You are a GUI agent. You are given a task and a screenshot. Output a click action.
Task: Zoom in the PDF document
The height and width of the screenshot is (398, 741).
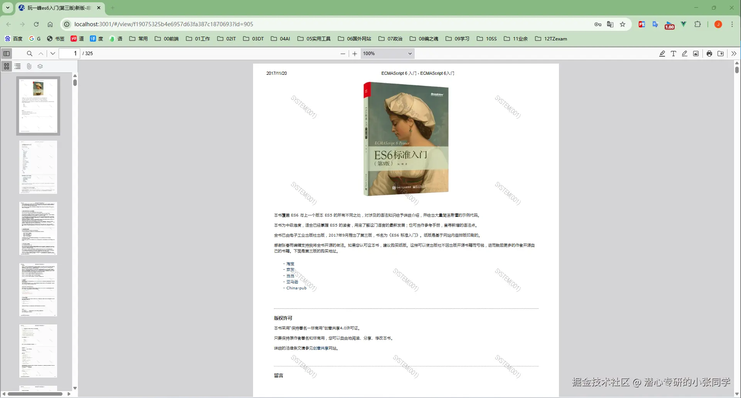[354, 54]
